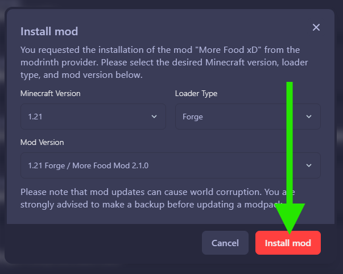Screen dimensions: 343x274
Task: Click the Forge loader type field
Action: [239, 117]
